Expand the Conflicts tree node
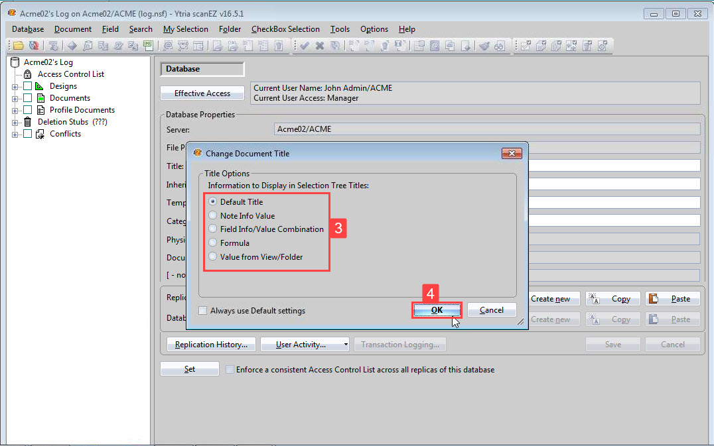The width and height of the screenshot is (714, 446). pos(15,133)
